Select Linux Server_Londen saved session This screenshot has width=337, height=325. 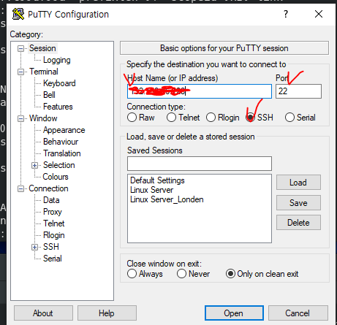[167, 199]
